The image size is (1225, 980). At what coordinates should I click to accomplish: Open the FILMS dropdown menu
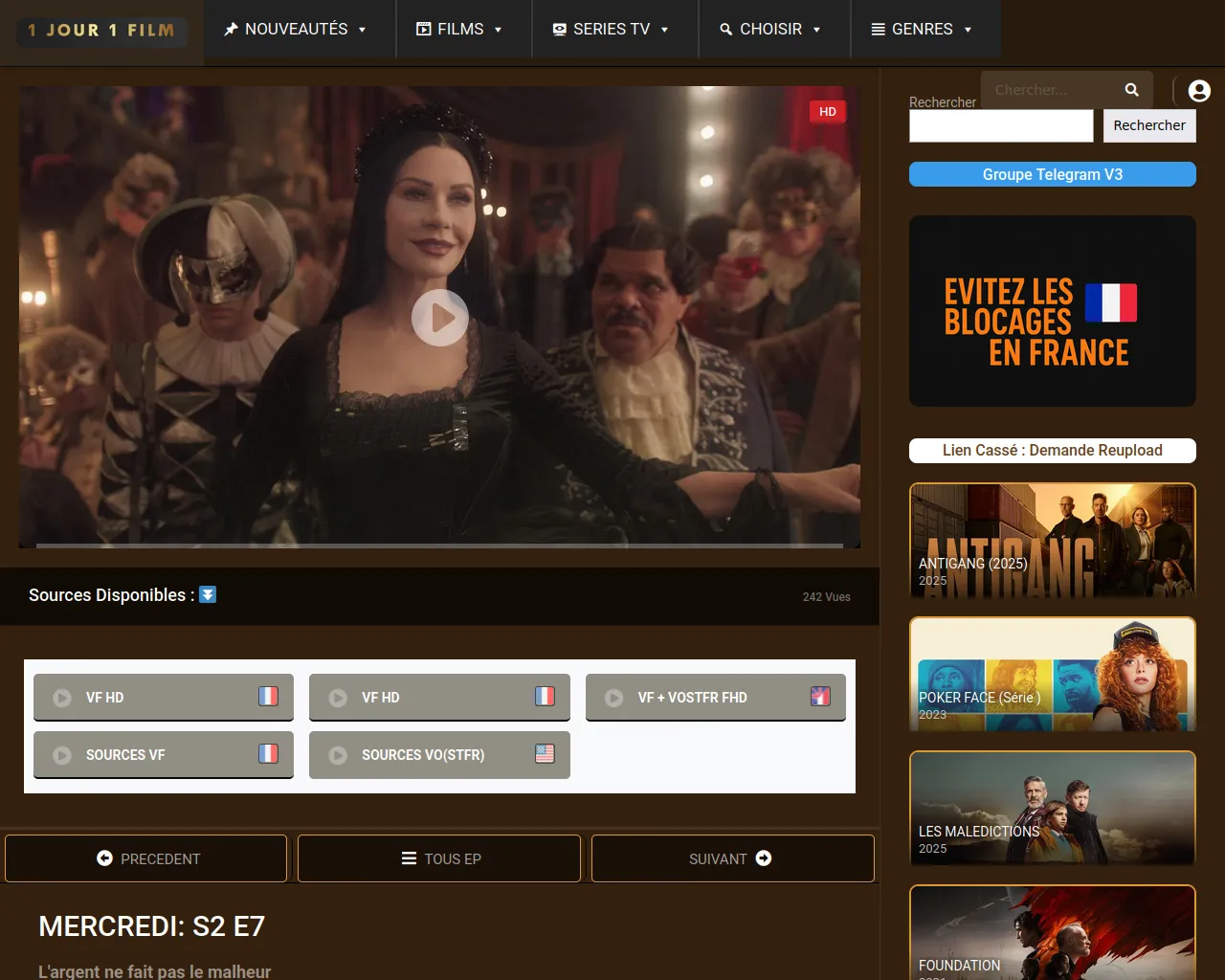click(459, 30)
